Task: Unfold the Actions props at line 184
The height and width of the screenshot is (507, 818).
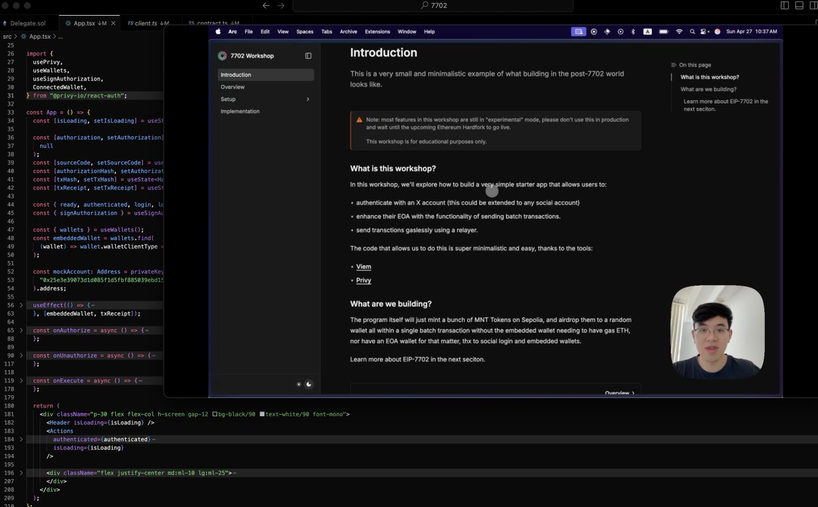Action: pyautogui.click(x=21, y=440)
